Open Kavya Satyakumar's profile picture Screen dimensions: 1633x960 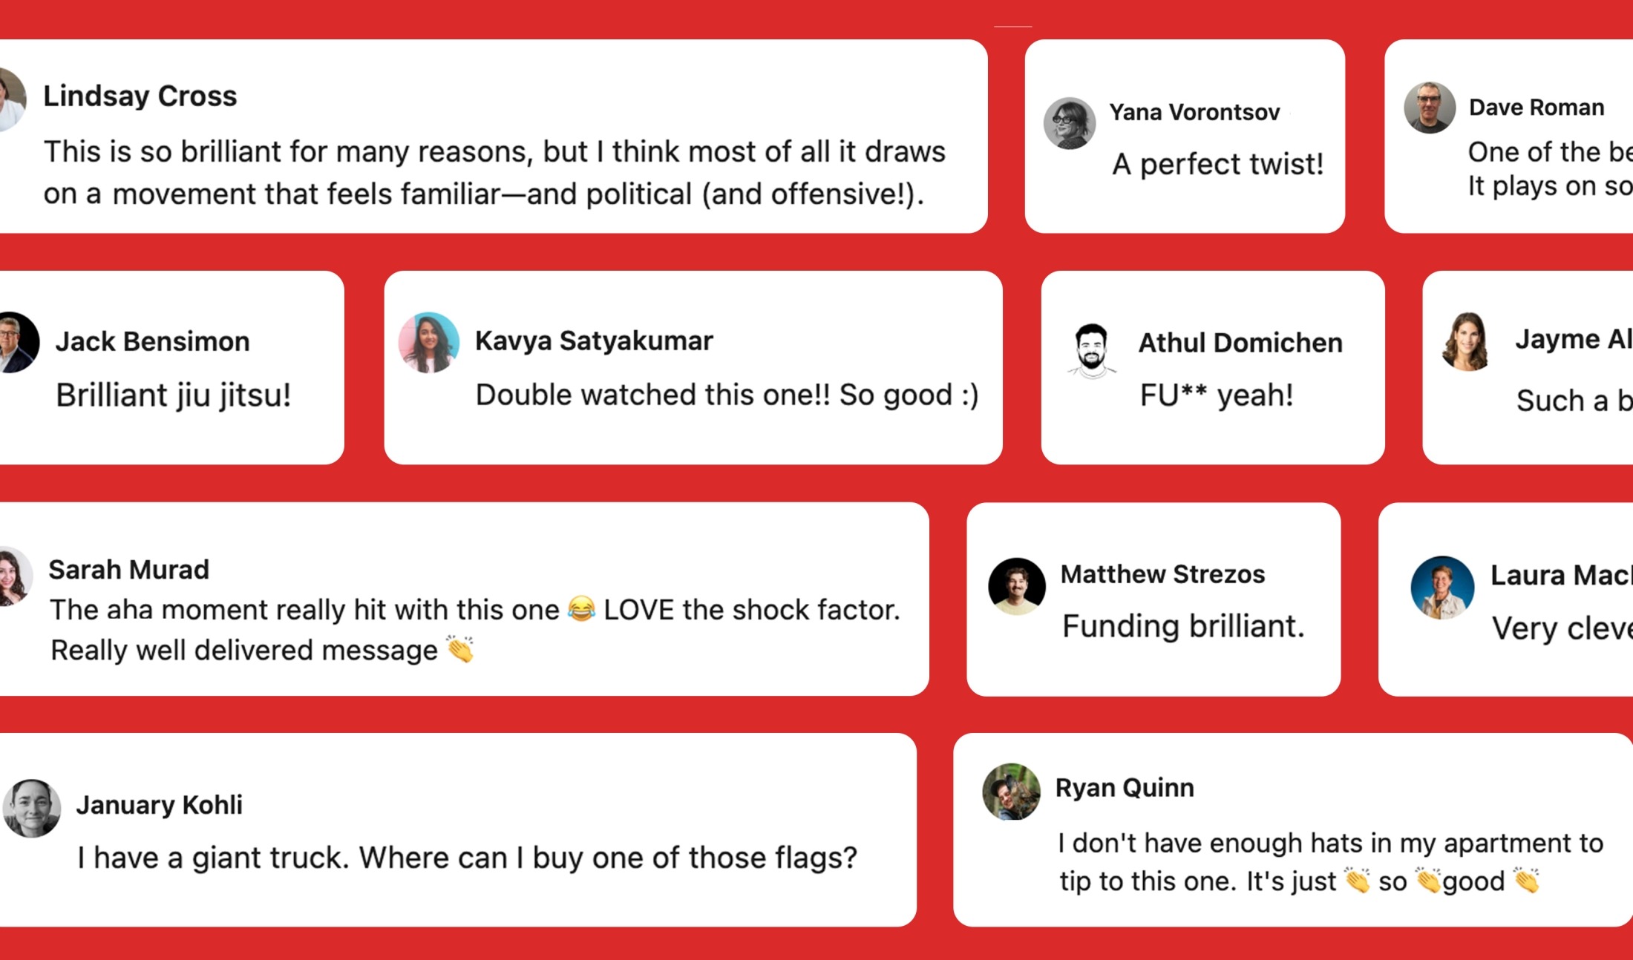[429, 342]
